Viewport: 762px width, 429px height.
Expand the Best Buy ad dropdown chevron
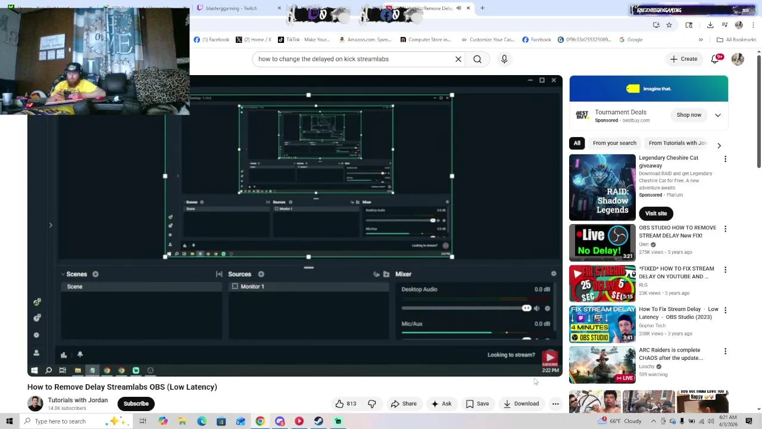coord(718,115)
